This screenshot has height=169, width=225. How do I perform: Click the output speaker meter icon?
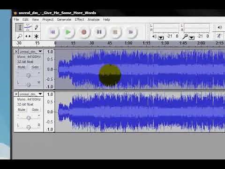pyautogui.click(x=154, y=37)
